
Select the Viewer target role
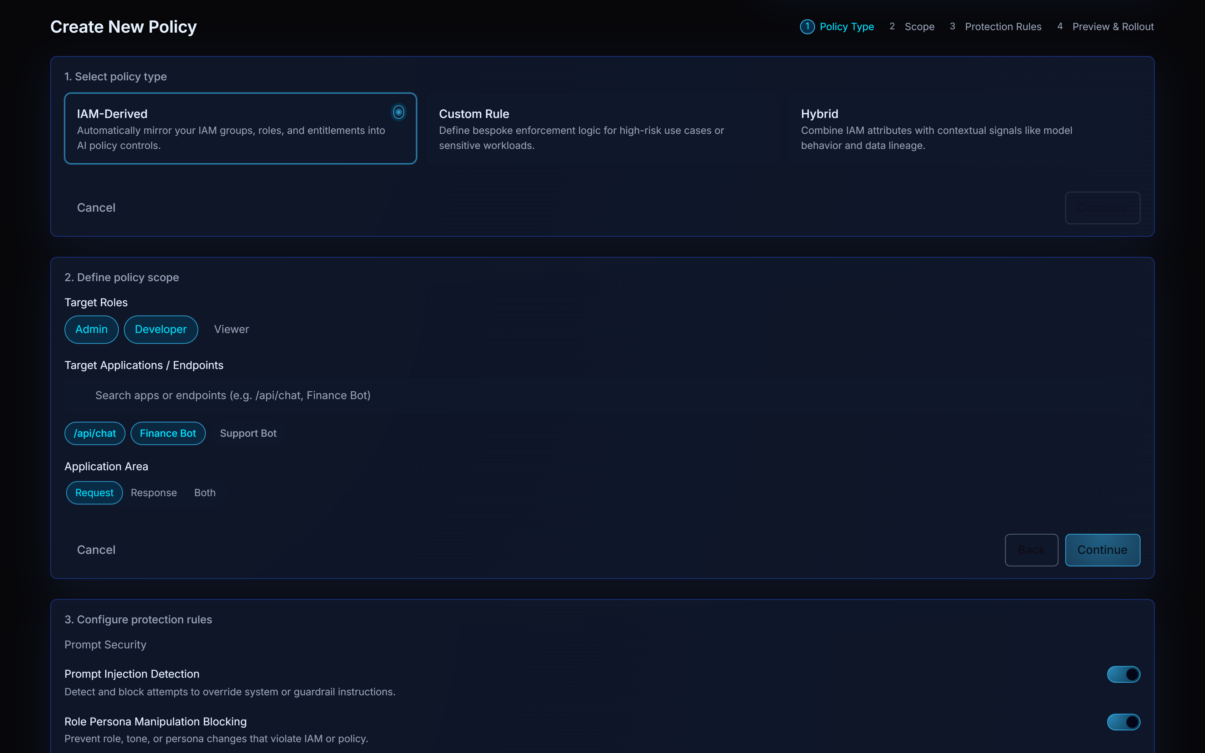tap(231, 329)
